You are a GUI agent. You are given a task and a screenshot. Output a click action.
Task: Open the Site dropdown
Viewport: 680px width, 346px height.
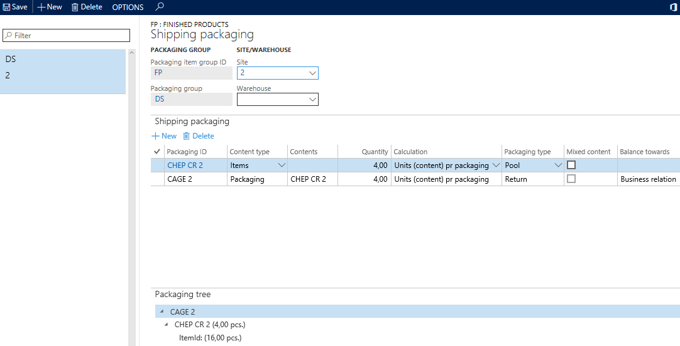312,73
